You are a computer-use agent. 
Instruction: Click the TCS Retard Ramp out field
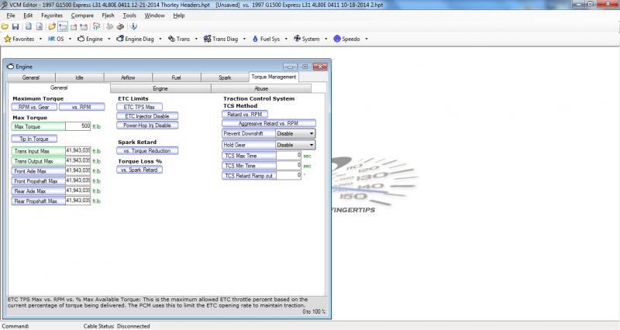(288, 176)
